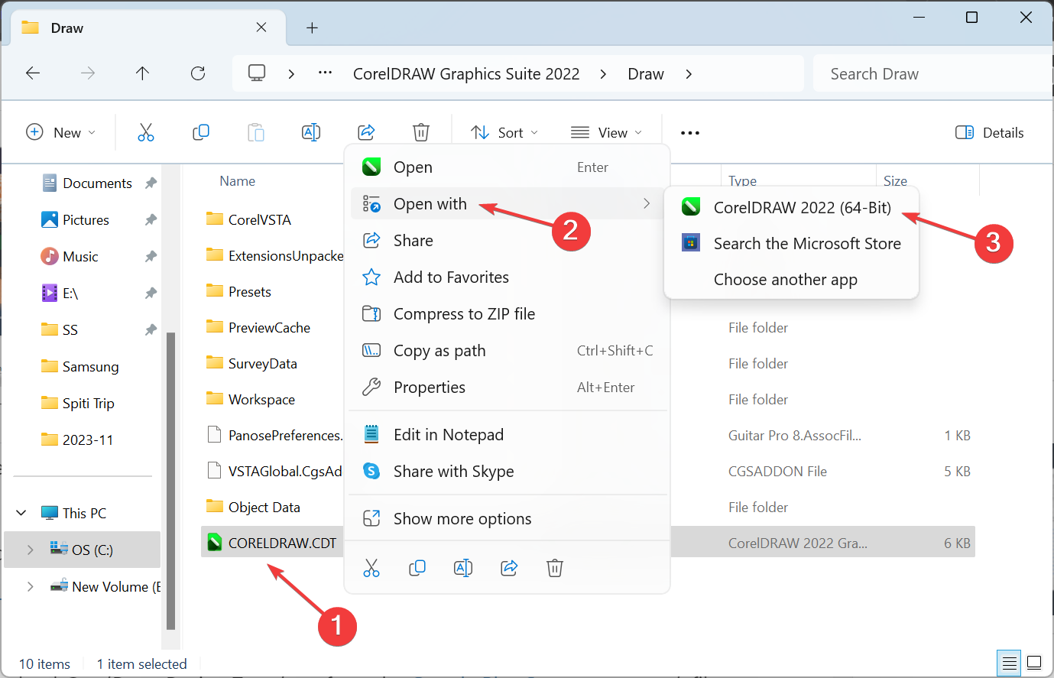
Task: Pick CorelDRAW 2022 (64-Bit) in the submenu
Action: click(792, 207)
